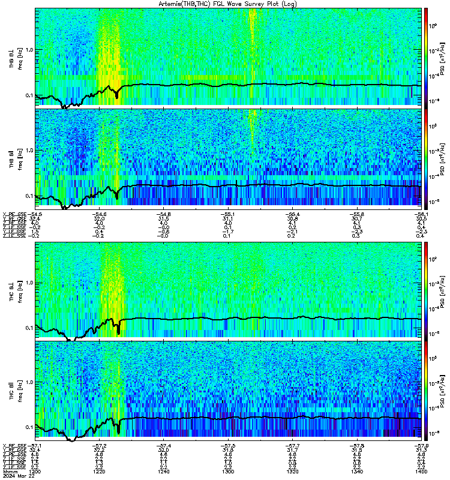Click the X_RE_GSE value '-57.2'
Image resolution: width=450 pixels, height=480 pixels.
click(99, 446)
